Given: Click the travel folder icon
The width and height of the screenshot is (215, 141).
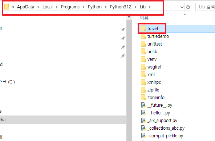Looking at the screenshot, I should 143,29.
